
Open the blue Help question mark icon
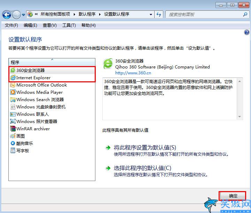tap(247, 32)
